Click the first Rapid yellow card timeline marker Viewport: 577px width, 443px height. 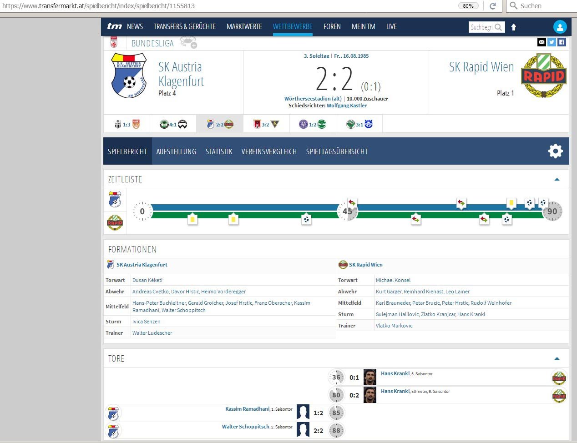pyautogui.click(x=192, y=219)
